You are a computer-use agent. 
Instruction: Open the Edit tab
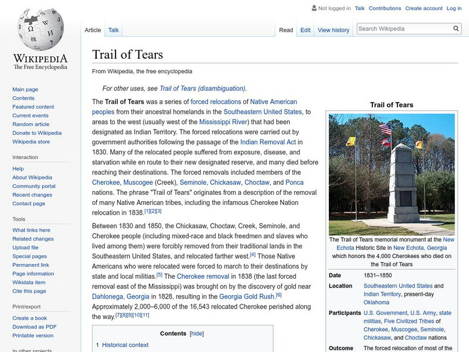click(305, 30)
